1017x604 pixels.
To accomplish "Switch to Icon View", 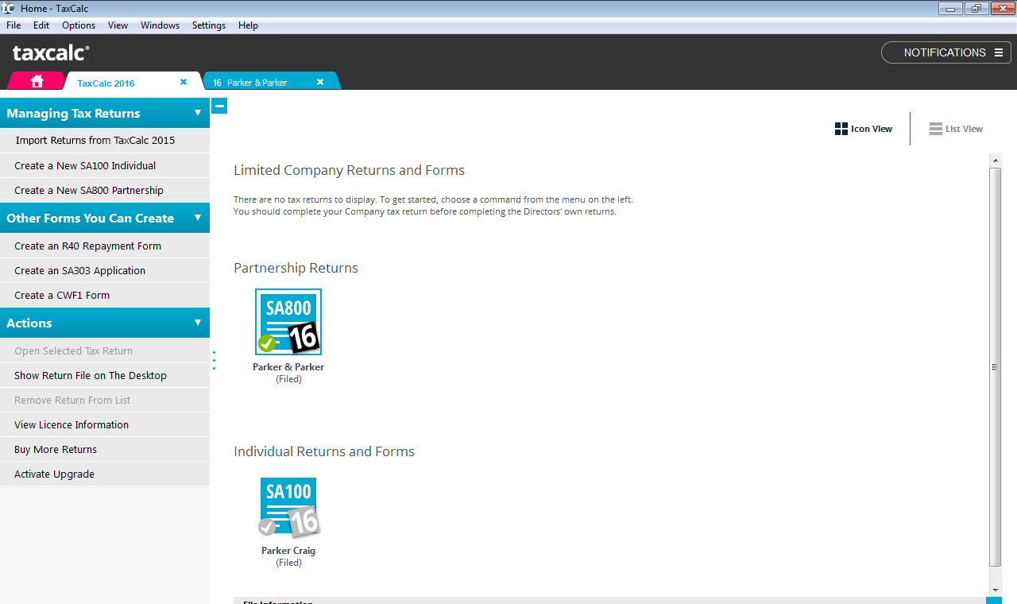I will (864, 129).
